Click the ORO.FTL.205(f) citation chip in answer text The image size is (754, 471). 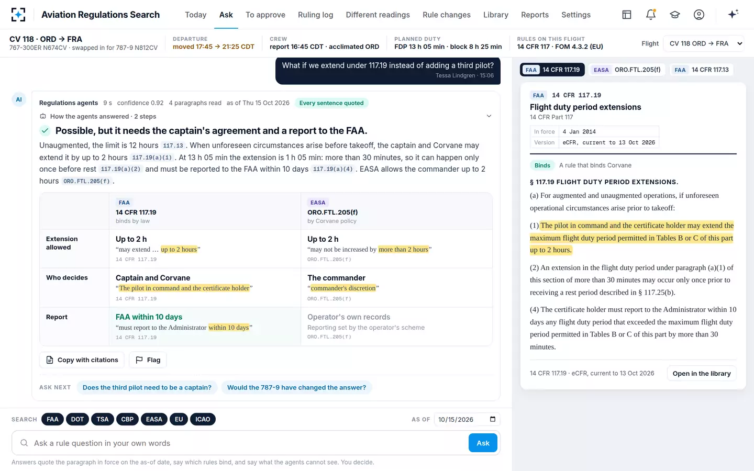pos(86,181)
